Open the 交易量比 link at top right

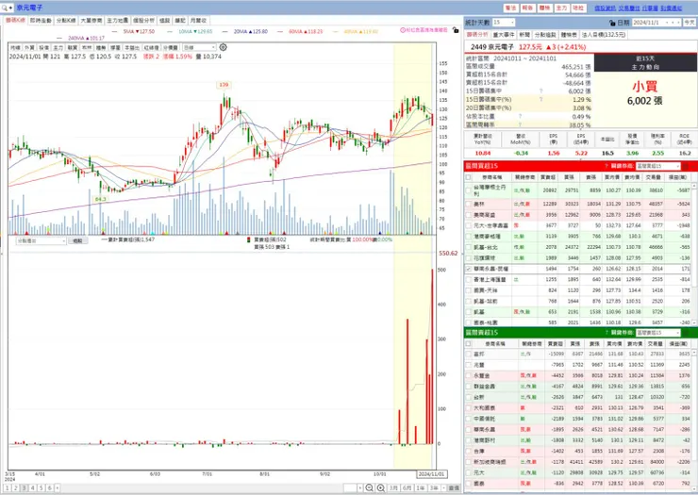(x=628, y=8)
